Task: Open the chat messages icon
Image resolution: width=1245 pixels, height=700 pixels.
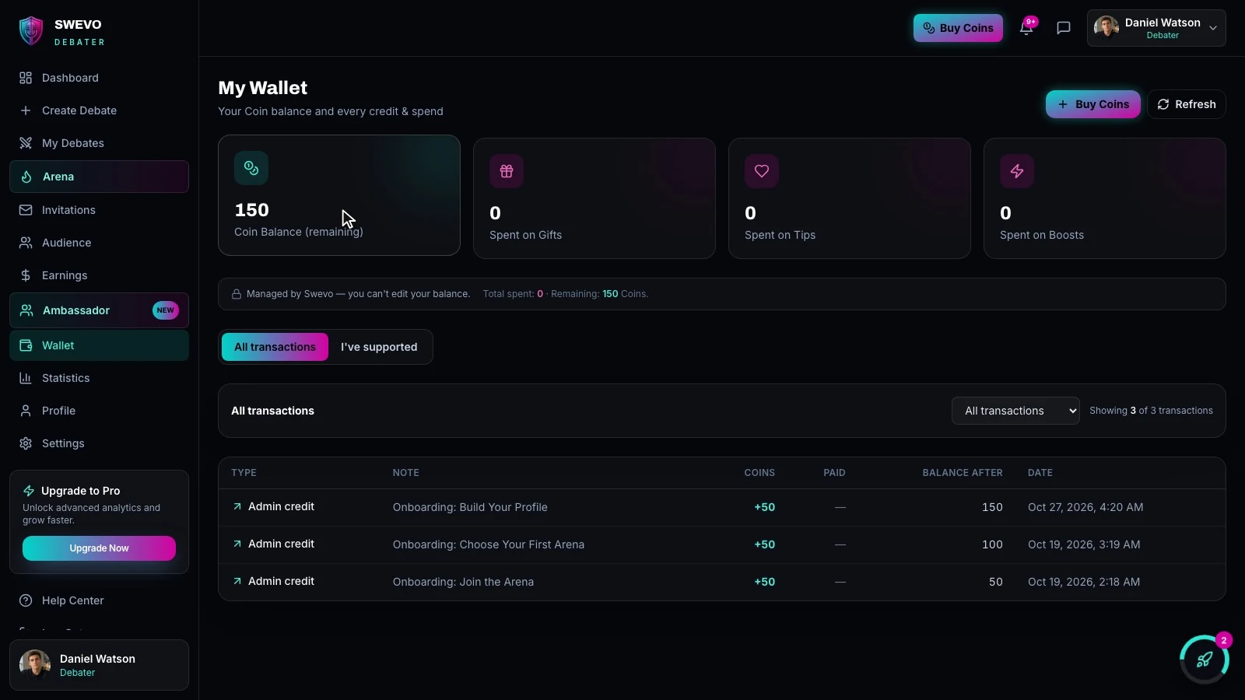Action: [1064, 28]
